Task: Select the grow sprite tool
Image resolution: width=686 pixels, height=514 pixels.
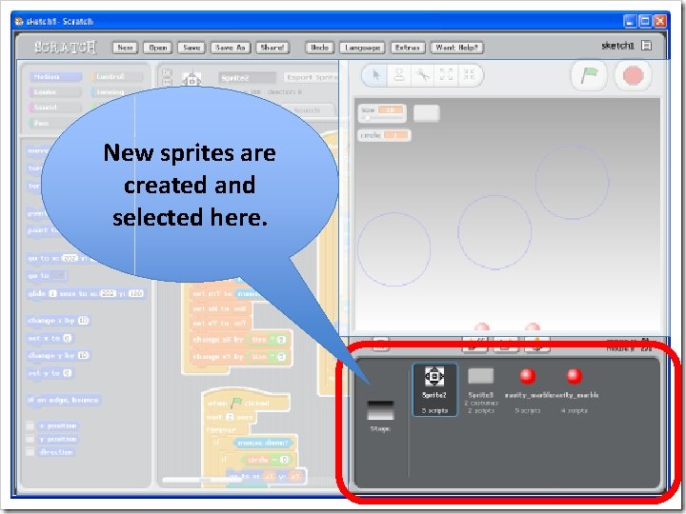Action: click(x=446, y=75)
